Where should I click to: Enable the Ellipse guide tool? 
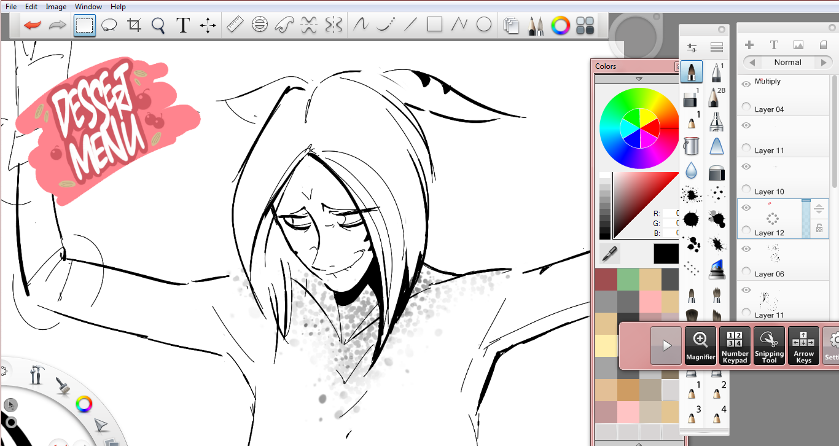tap(260, 25)
